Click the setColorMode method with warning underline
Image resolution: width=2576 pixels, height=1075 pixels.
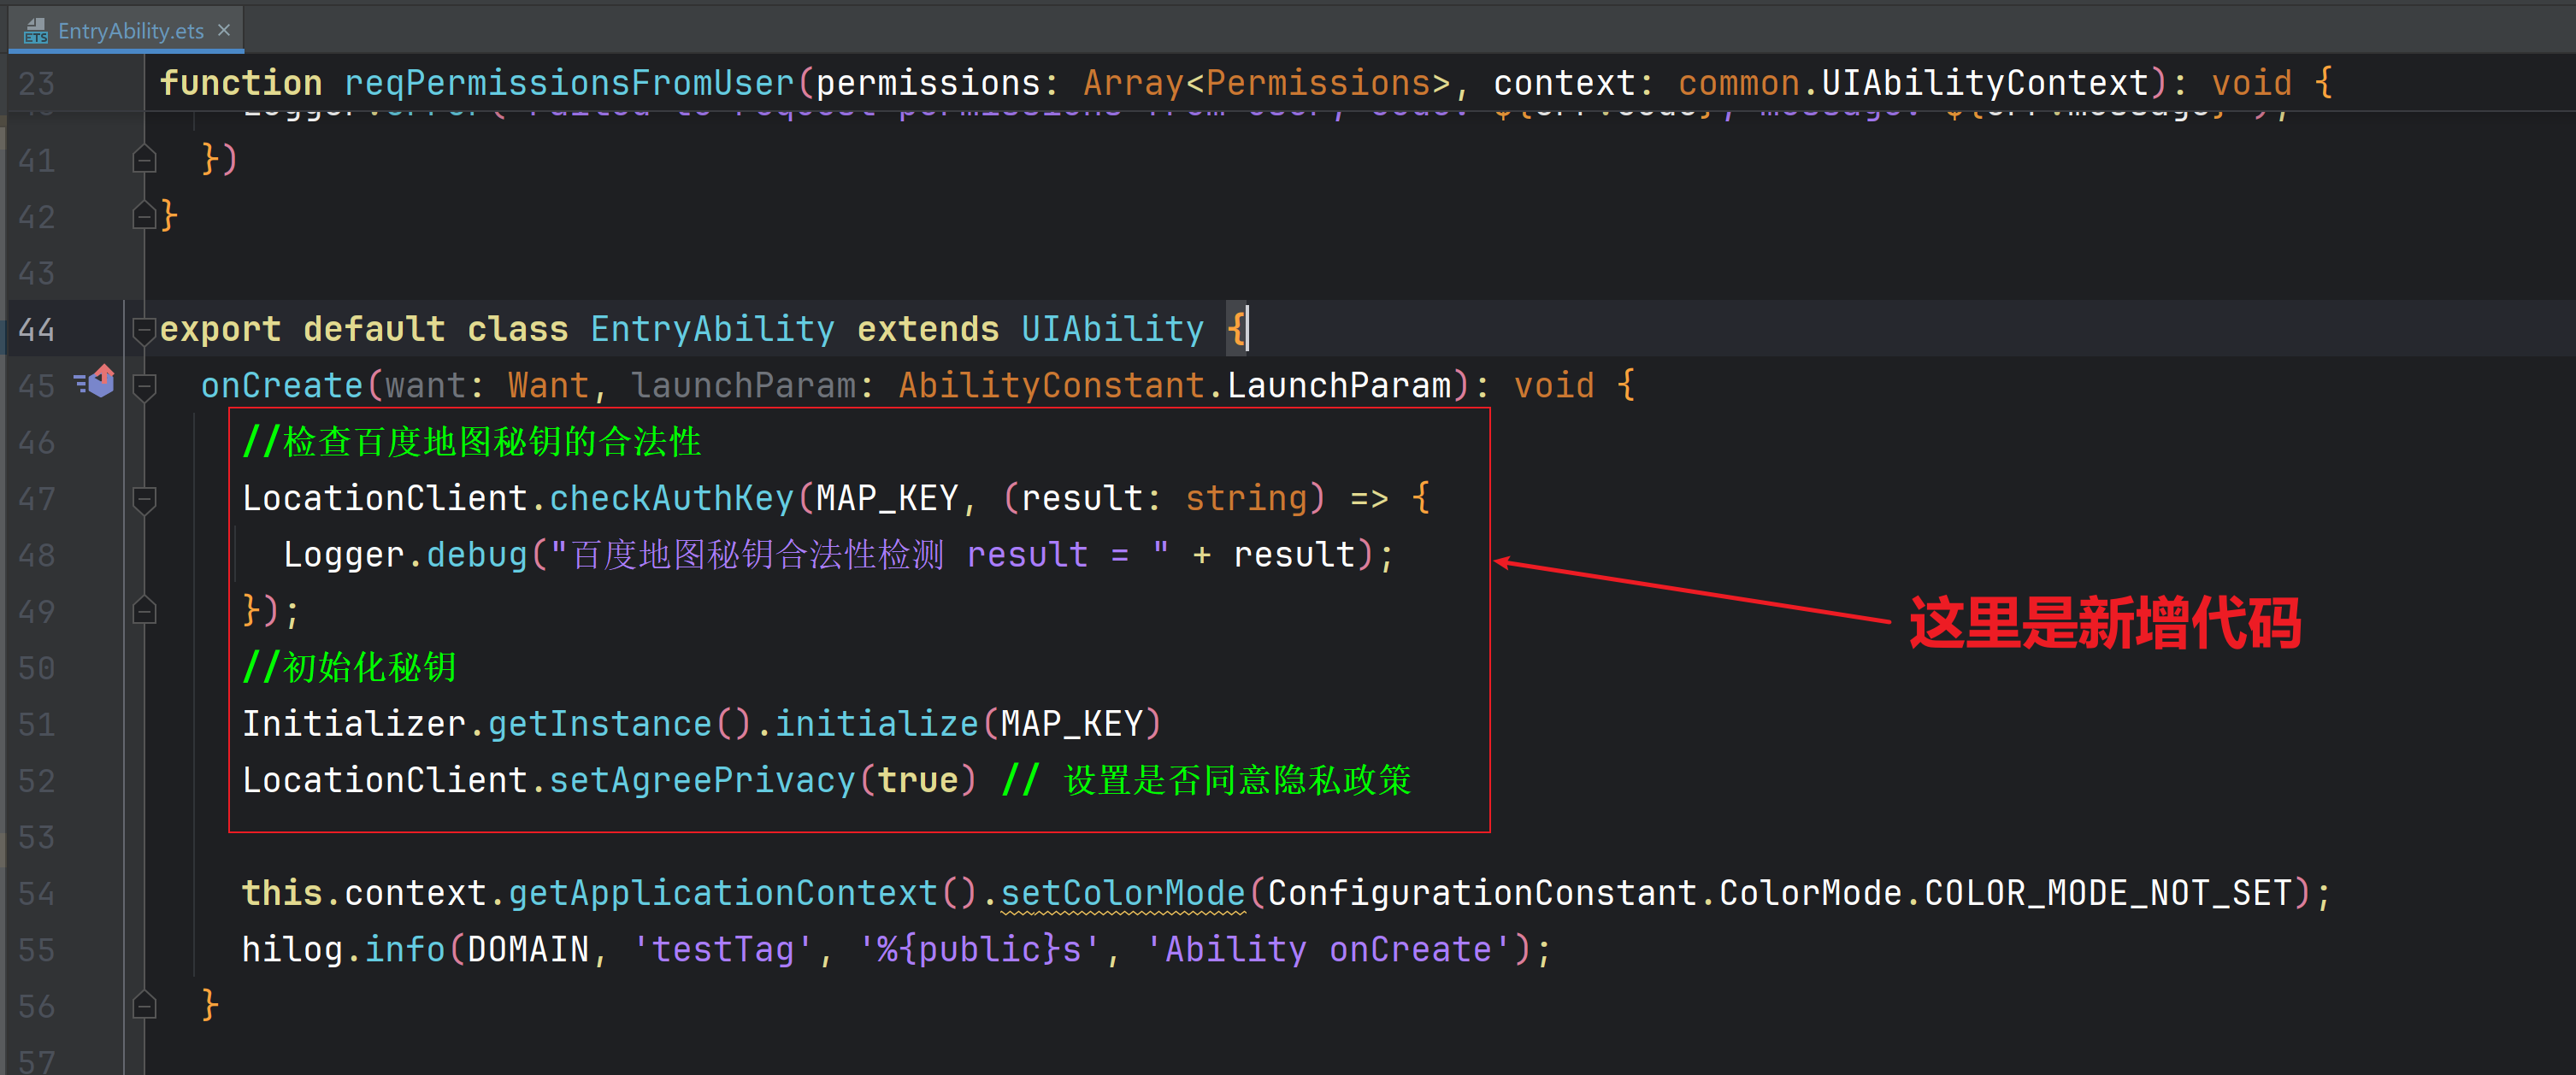pyautogui.click(x=1122, y=892)
